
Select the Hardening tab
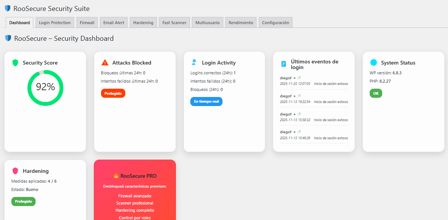143,23
